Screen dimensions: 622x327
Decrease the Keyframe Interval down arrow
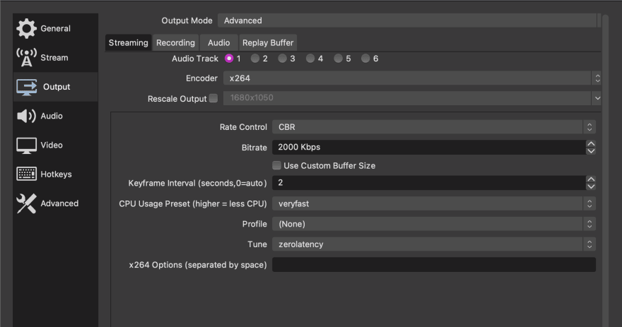point(591,186)
